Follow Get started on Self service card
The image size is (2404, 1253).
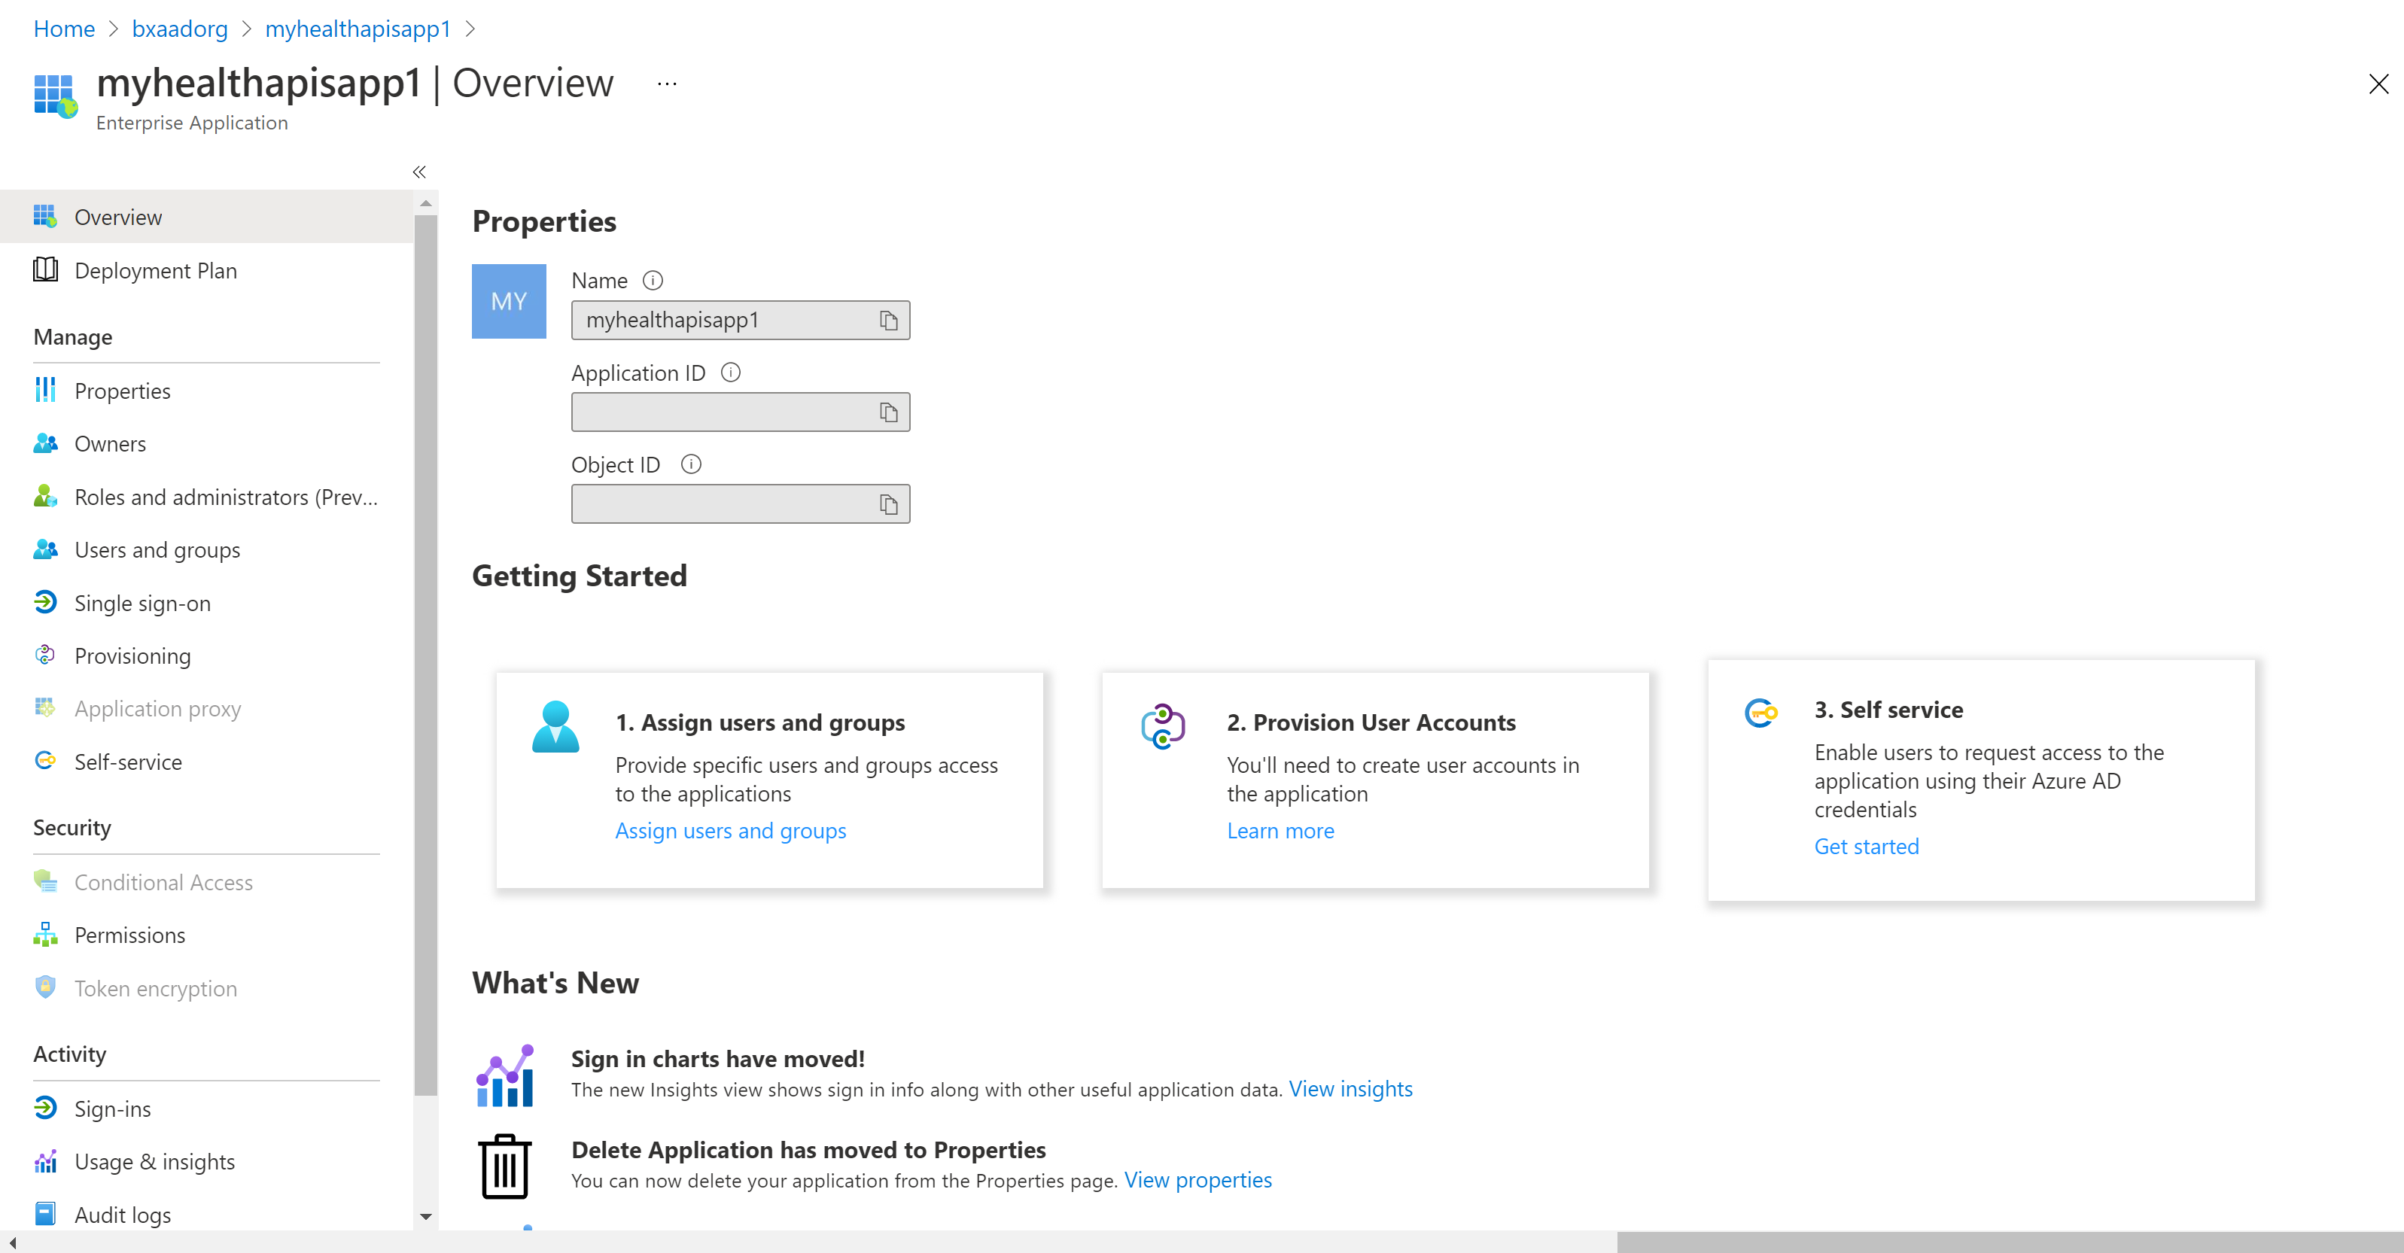pos(1867,846)
